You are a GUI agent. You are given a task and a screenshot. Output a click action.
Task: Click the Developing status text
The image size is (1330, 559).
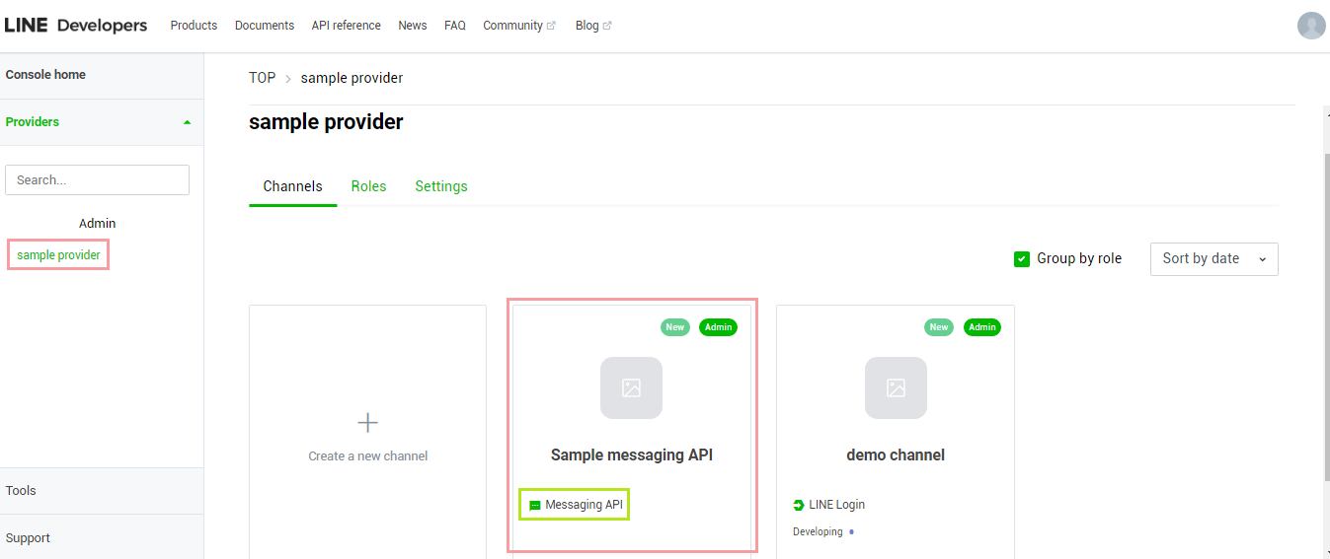(818, 532)
